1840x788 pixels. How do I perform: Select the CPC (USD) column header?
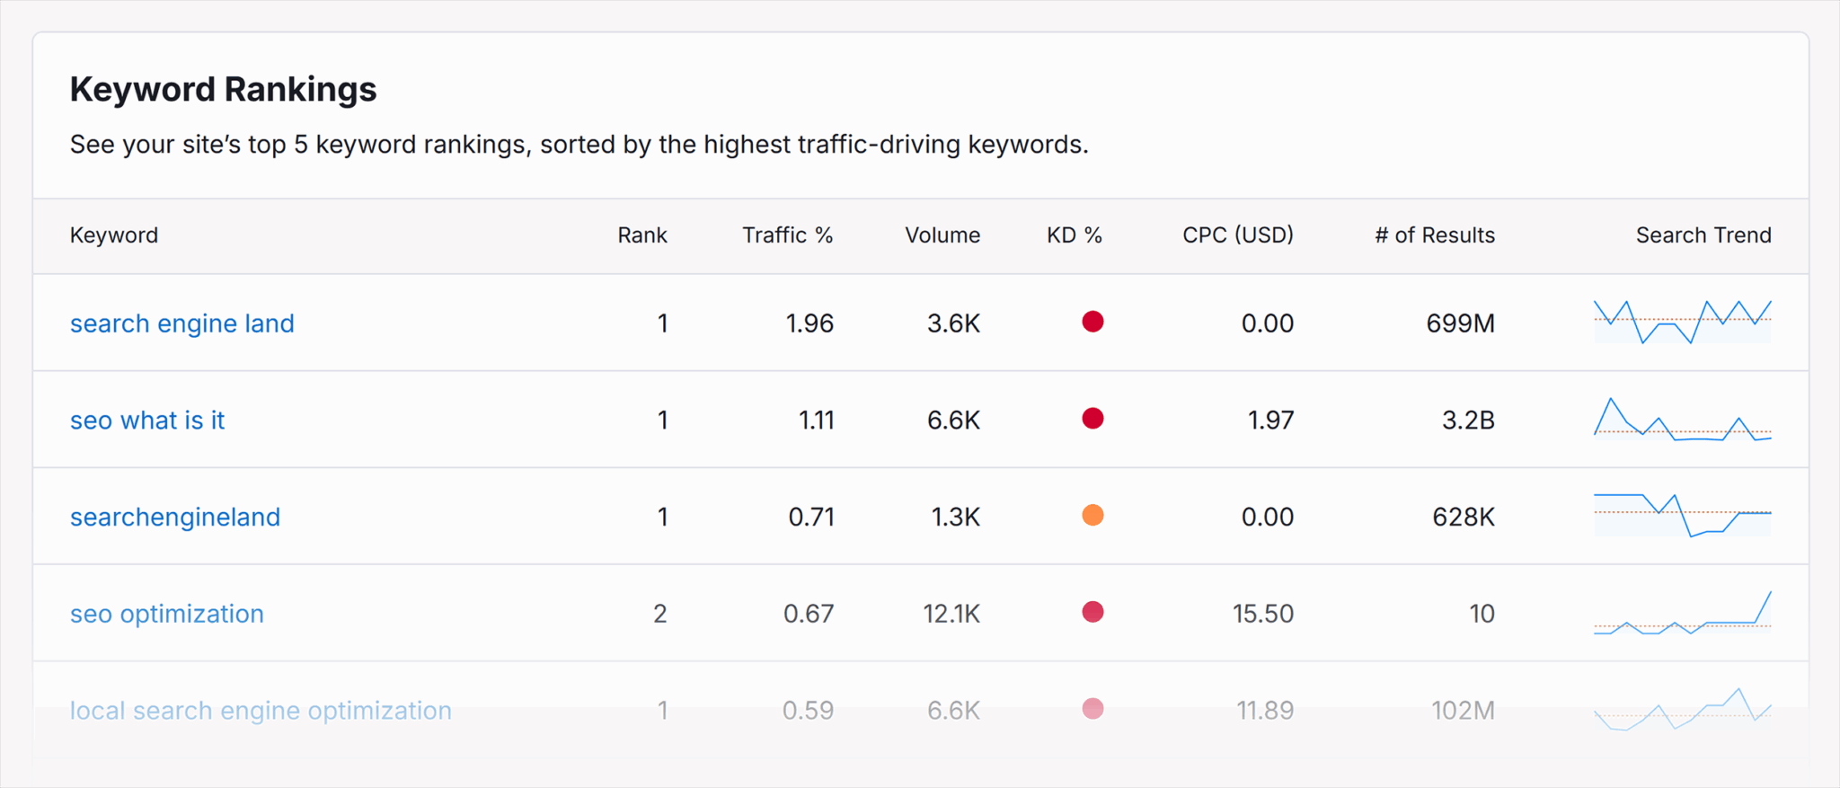tap(1237, 235)
